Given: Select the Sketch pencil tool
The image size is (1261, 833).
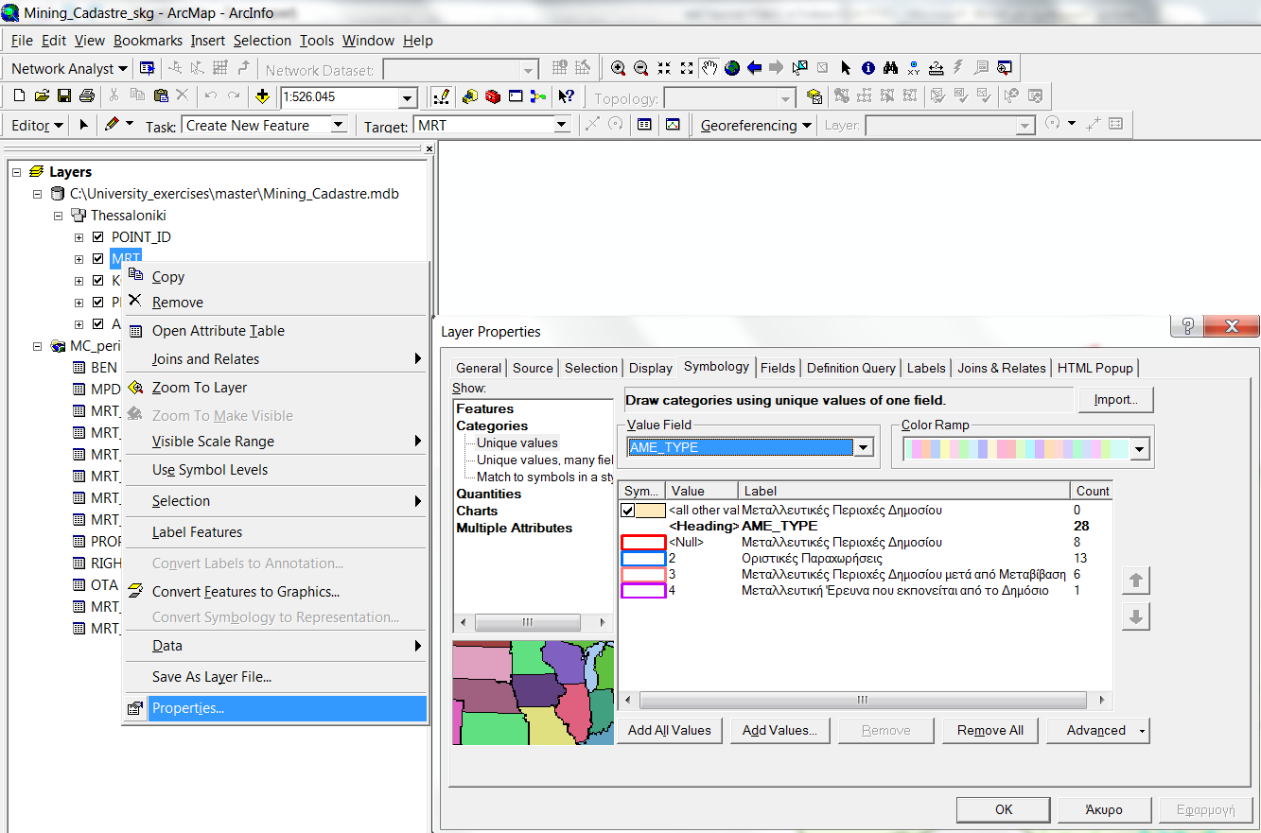Looking at the screenshot, I should tap(112, 125).
